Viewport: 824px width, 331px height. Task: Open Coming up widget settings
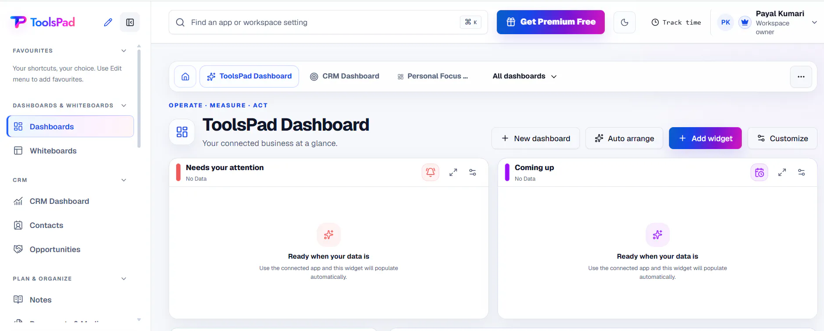802,172
